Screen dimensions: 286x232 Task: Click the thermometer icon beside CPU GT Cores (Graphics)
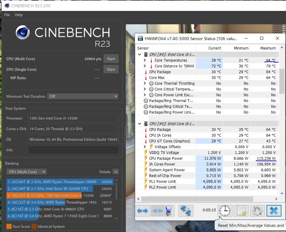point(146,141)
